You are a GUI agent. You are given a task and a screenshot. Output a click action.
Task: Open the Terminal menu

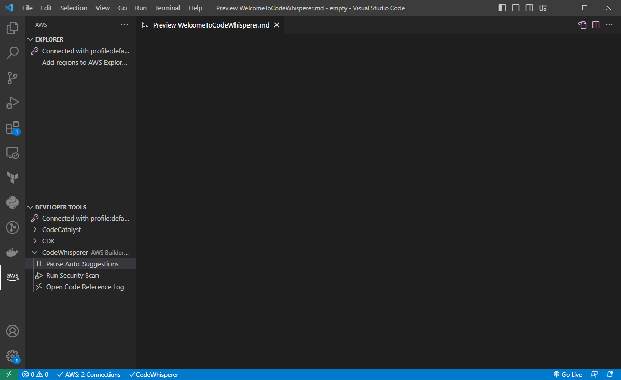[x=167, y=8]
